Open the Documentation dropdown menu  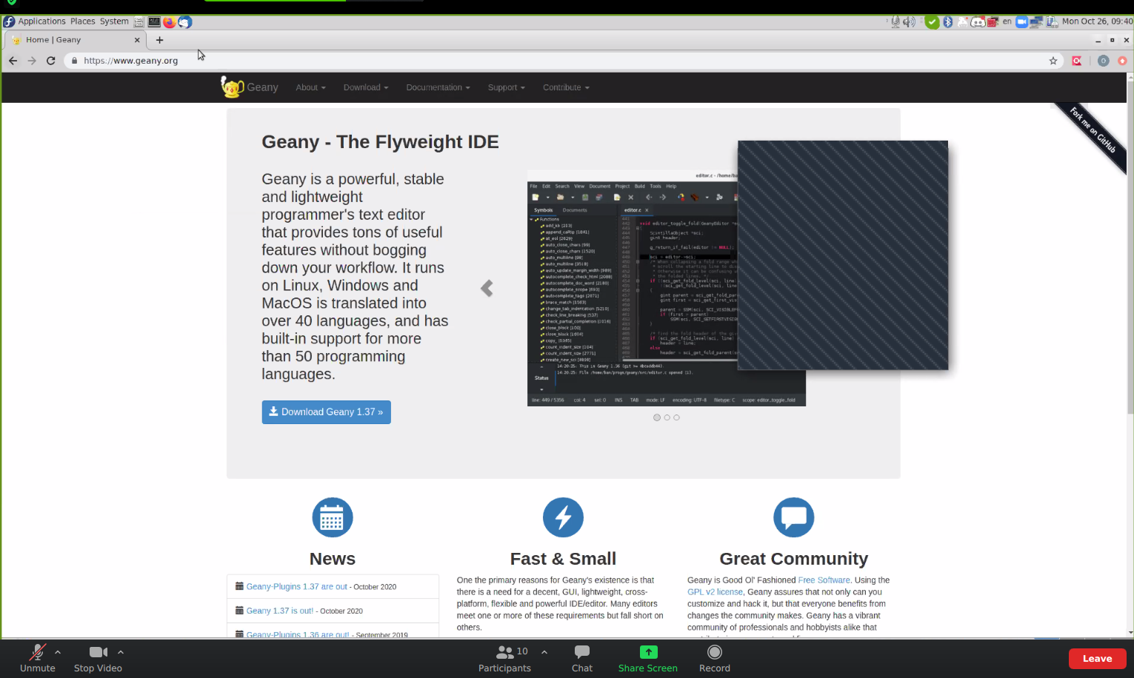tap(438, 87)
